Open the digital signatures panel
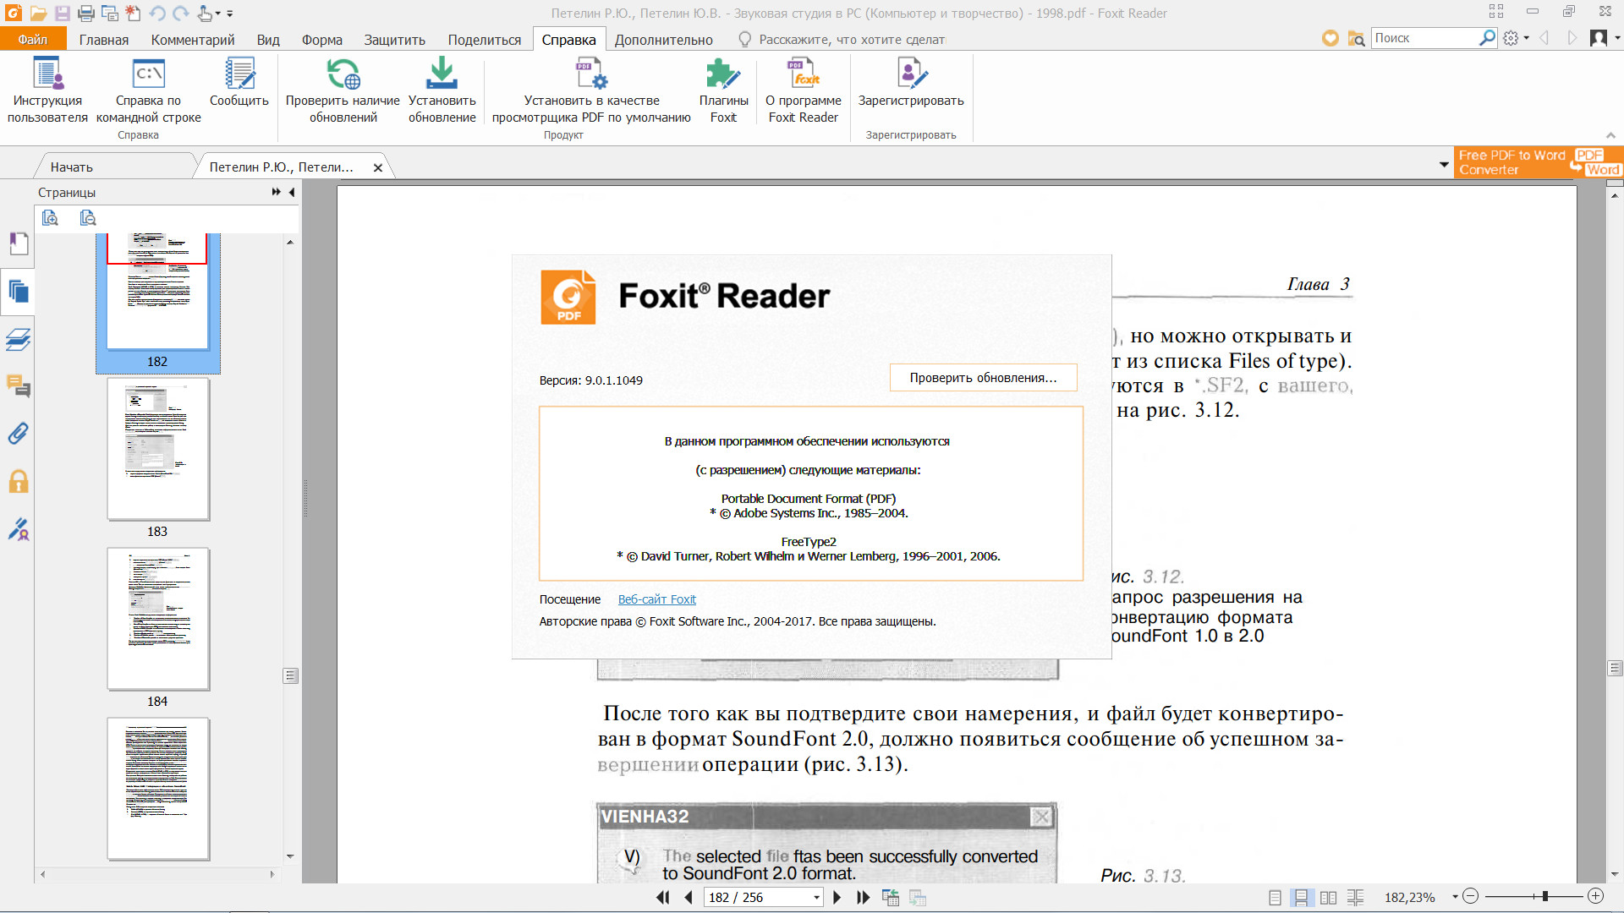The width and height of the screenshot is (1624, 913). [x=19, y=529]
